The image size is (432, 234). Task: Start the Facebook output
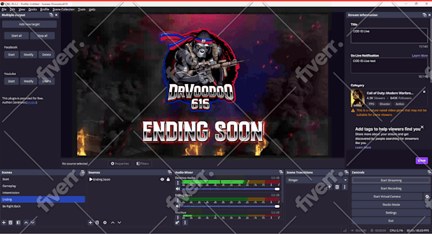point(11,55)
